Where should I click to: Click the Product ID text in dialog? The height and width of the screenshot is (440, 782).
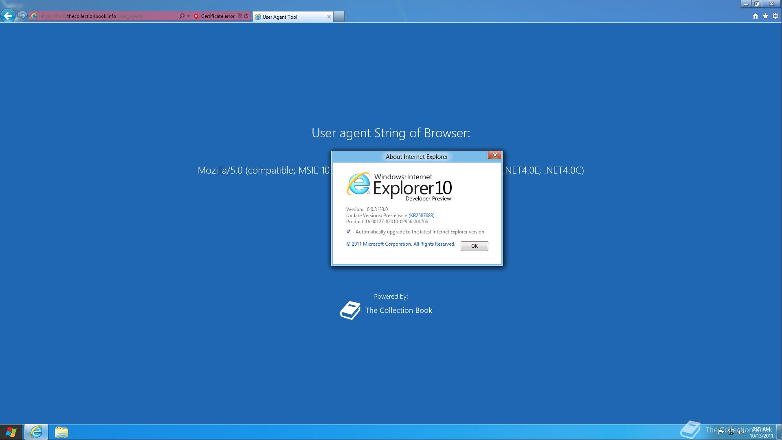(387, 222)
